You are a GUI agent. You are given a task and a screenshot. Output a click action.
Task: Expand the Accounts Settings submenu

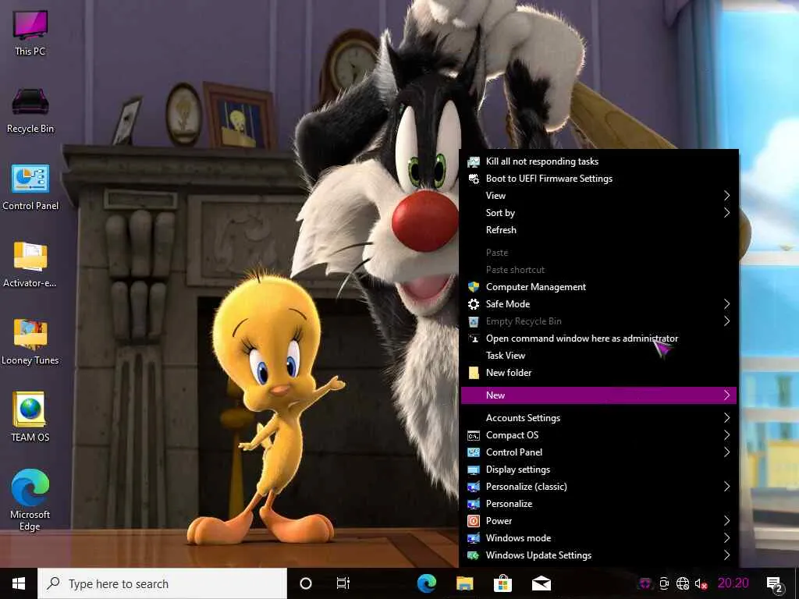(x=598, y=418)
